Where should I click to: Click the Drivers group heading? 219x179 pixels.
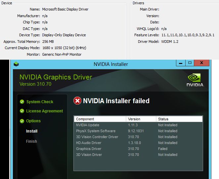coord(138,3)
